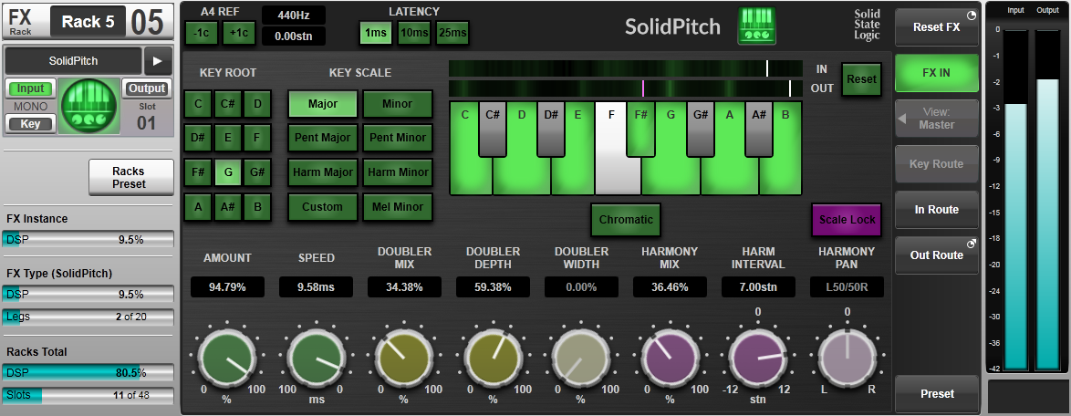
Task: Click the Doubler Mix knob
Action: coord(403,357)
